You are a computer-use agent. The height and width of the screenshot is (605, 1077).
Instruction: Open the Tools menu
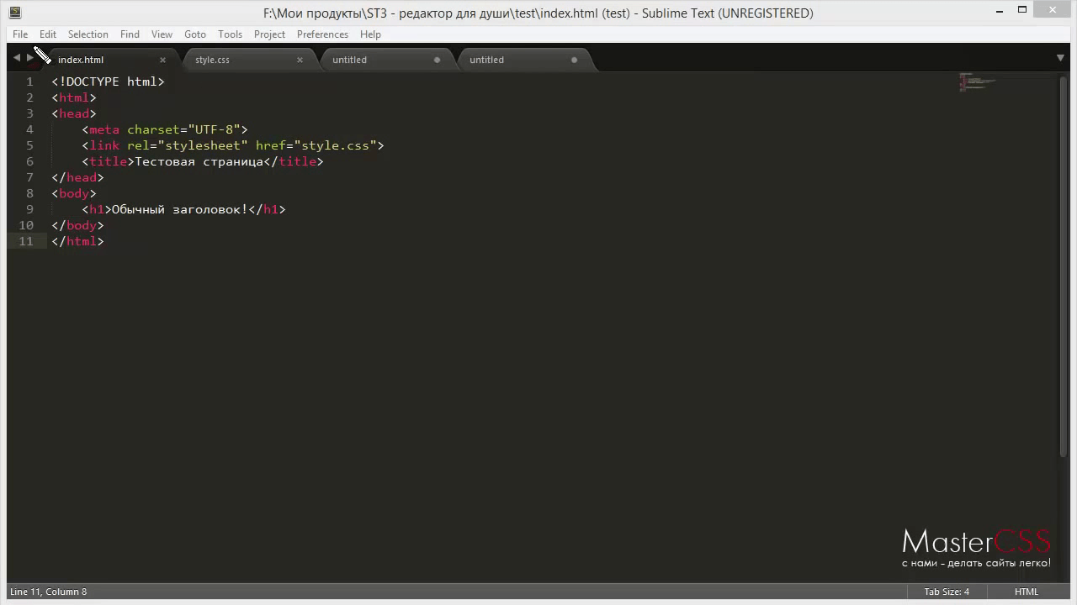pyautogui.click(x=230, y=34)
